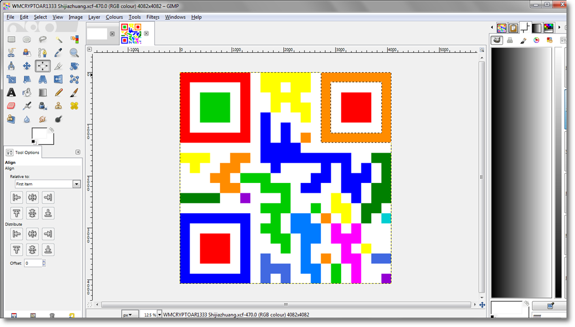Image resolution: width=575 pixels, height=327 pixels.
Task: Select the Scissors Select tool
Action: (x=11, y=53)
